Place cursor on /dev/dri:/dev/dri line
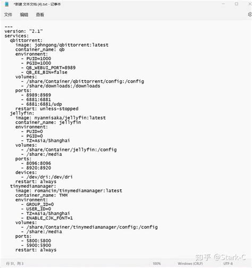Viewport: 252px width, 268px height. [47, 177]
